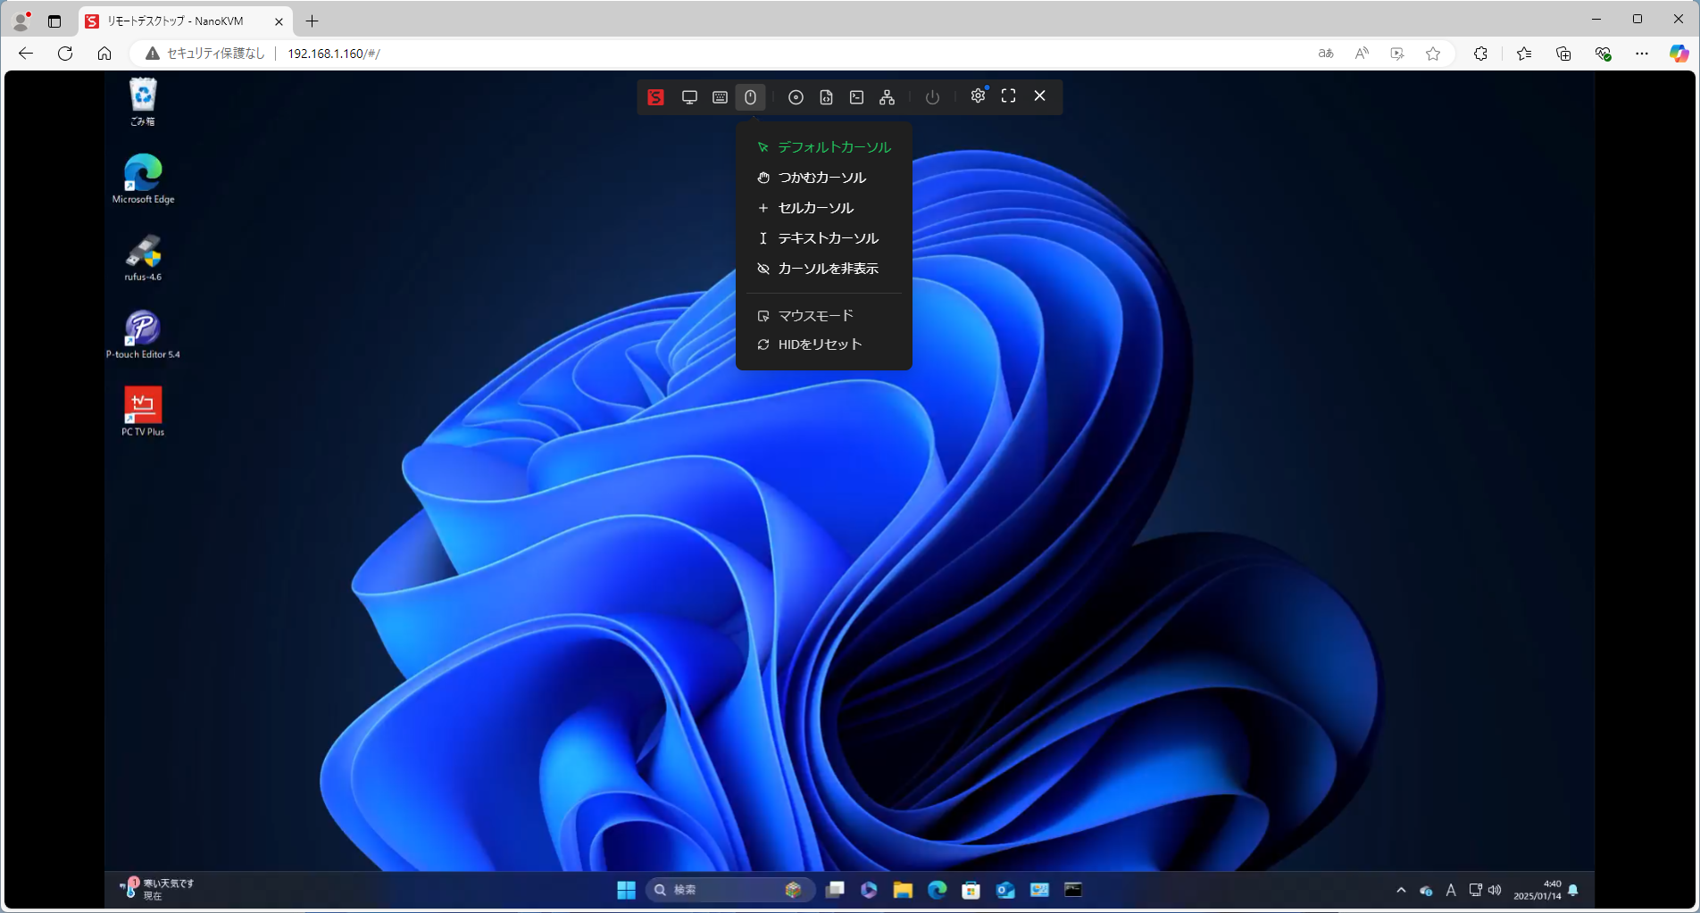This screenshot has width=1700, height=913.
Task: Open the screen settings monitor icon
Action: point(689,97)
